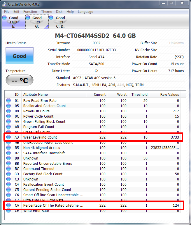Click the Rotation Rate field (SSD)
Screen dimensions: 191x225
tap(172, 57)
